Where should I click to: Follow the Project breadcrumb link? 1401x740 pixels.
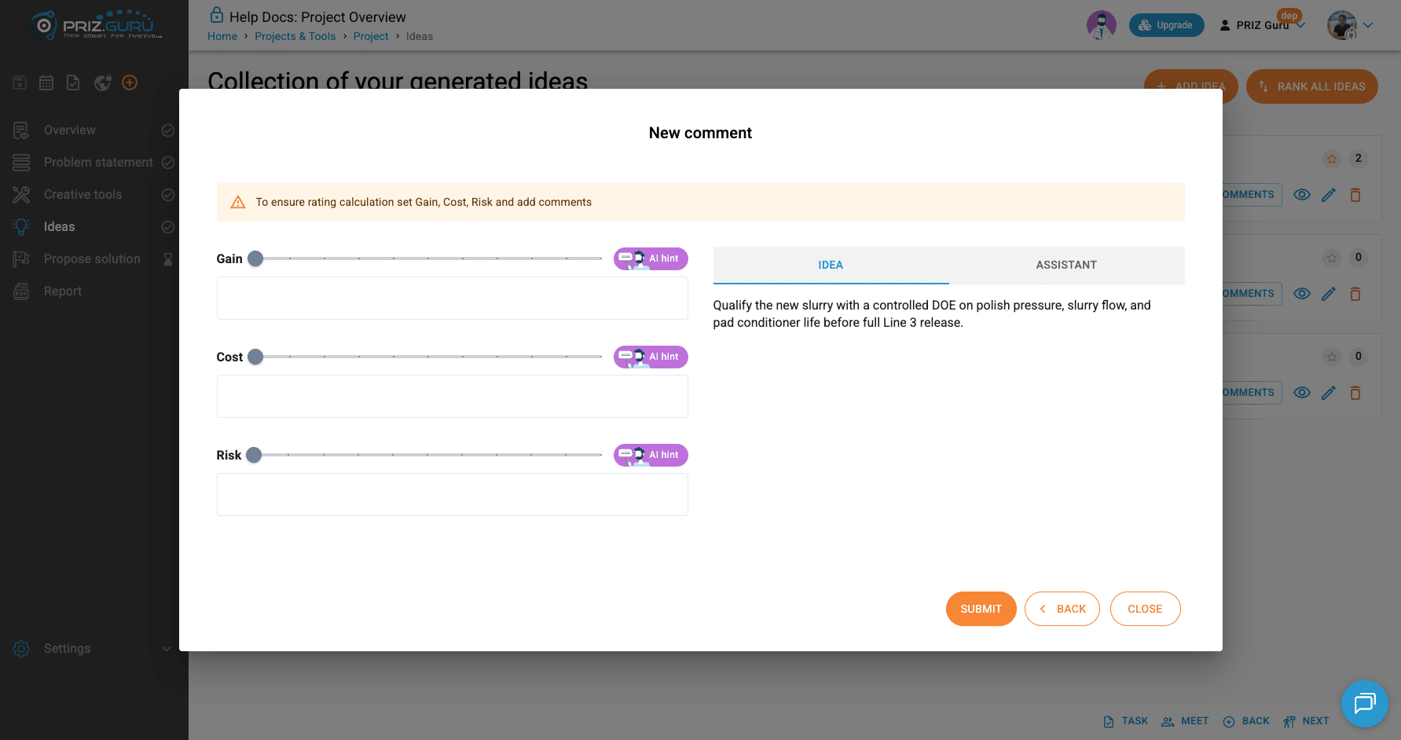point(371,36)
